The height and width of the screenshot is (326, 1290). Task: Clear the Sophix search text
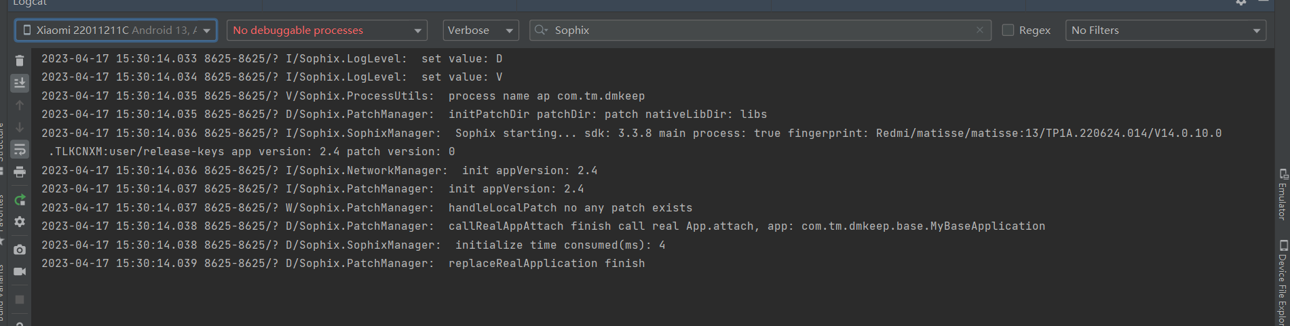click(980, 30)
